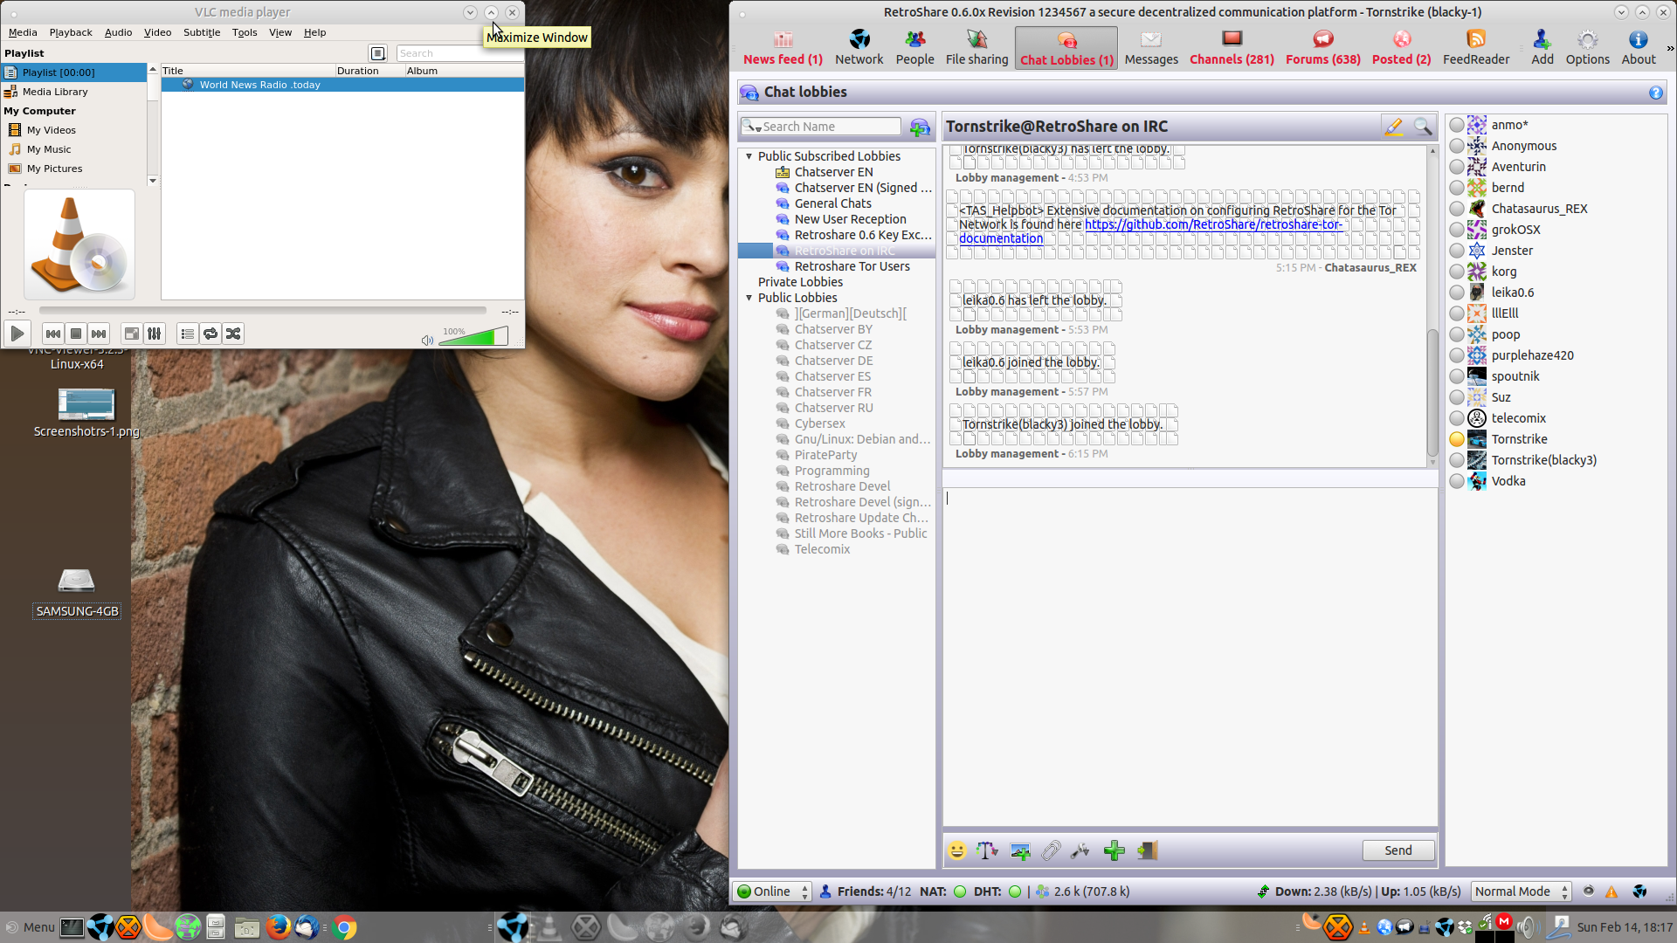Toggle shuffle (random) playback in VLC
This screenshot has width=1677, height=943.
click(233, 334)
